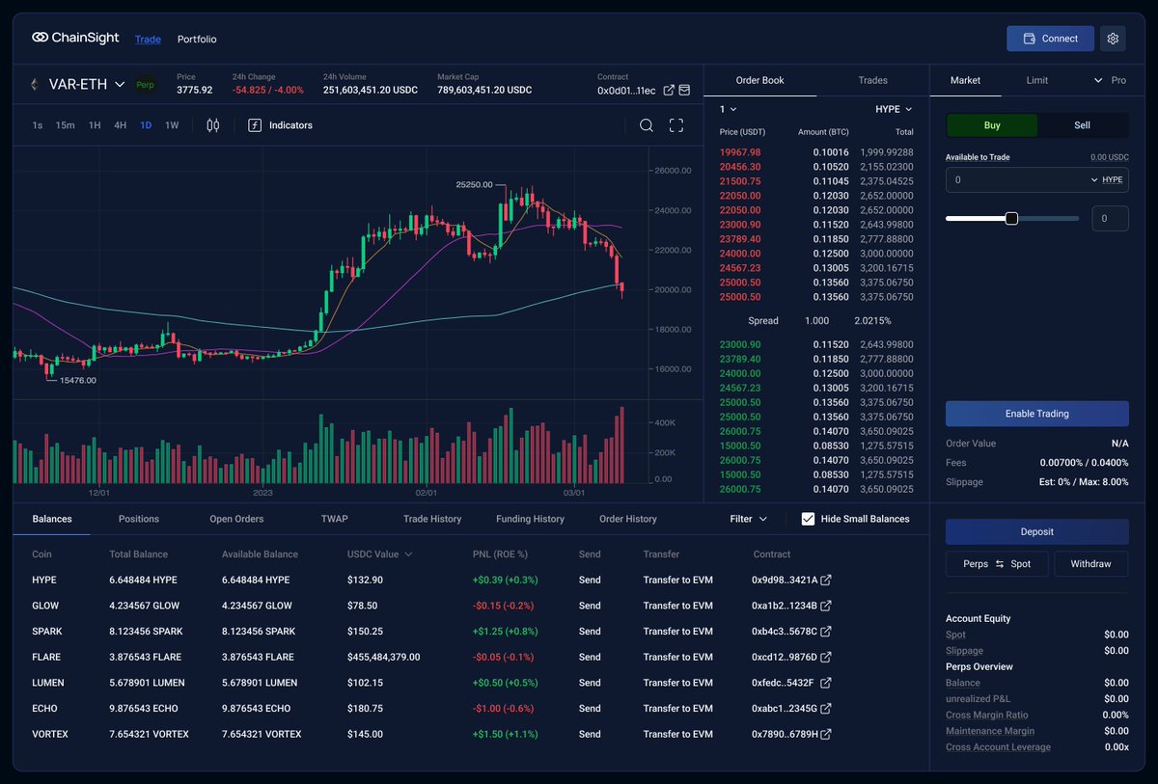Viewport: 1158px width, 784px height.
Task: Click the Deposit button
Action: pyautogui.click(x=1037, y=531)
